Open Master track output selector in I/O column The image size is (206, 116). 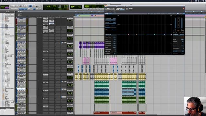tap(70, 19)
